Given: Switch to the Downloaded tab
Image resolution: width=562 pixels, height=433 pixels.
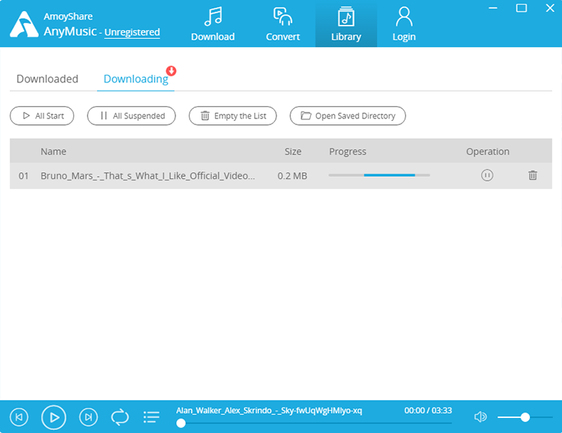Looking at the screenshot, I should coord(47,79).
